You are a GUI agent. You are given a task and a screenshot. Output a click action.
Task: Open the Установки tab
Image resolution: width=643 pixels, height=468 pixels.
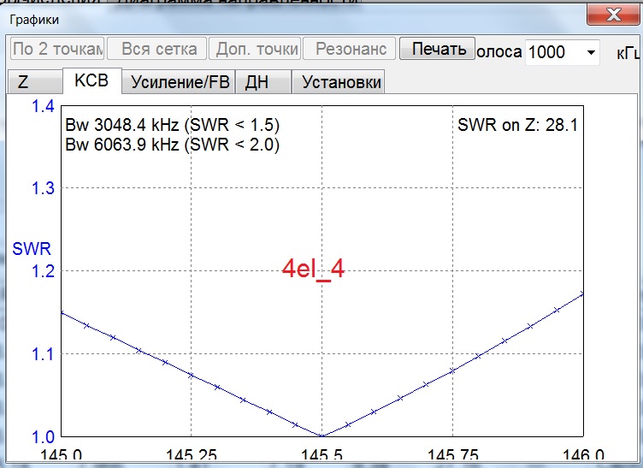point(338,82)
